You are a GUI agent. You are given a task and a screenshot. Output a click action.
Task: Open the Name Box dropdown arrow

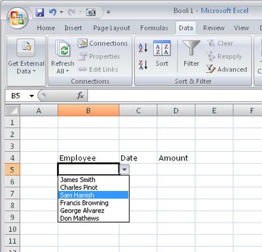tap(31, 96)
